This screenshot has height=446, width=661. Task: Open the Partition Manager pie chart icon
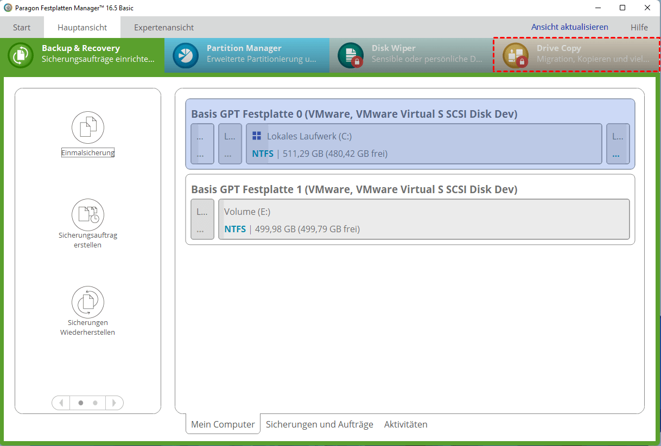pyautogui.click(x=186, y=55)
